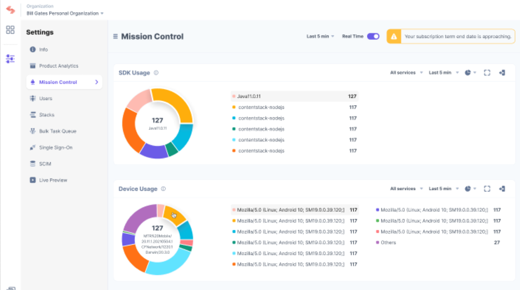The image size is (520, 290).
Task: Click the Bulk Task Queue icon in sidebar
Action: [32, 131]
